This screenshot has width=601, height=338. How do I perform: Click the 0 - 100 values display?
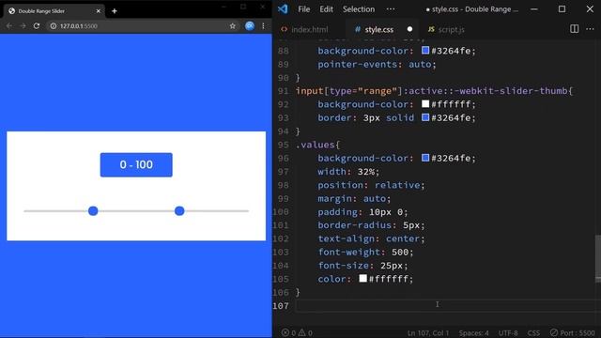(x=136, y=165)
